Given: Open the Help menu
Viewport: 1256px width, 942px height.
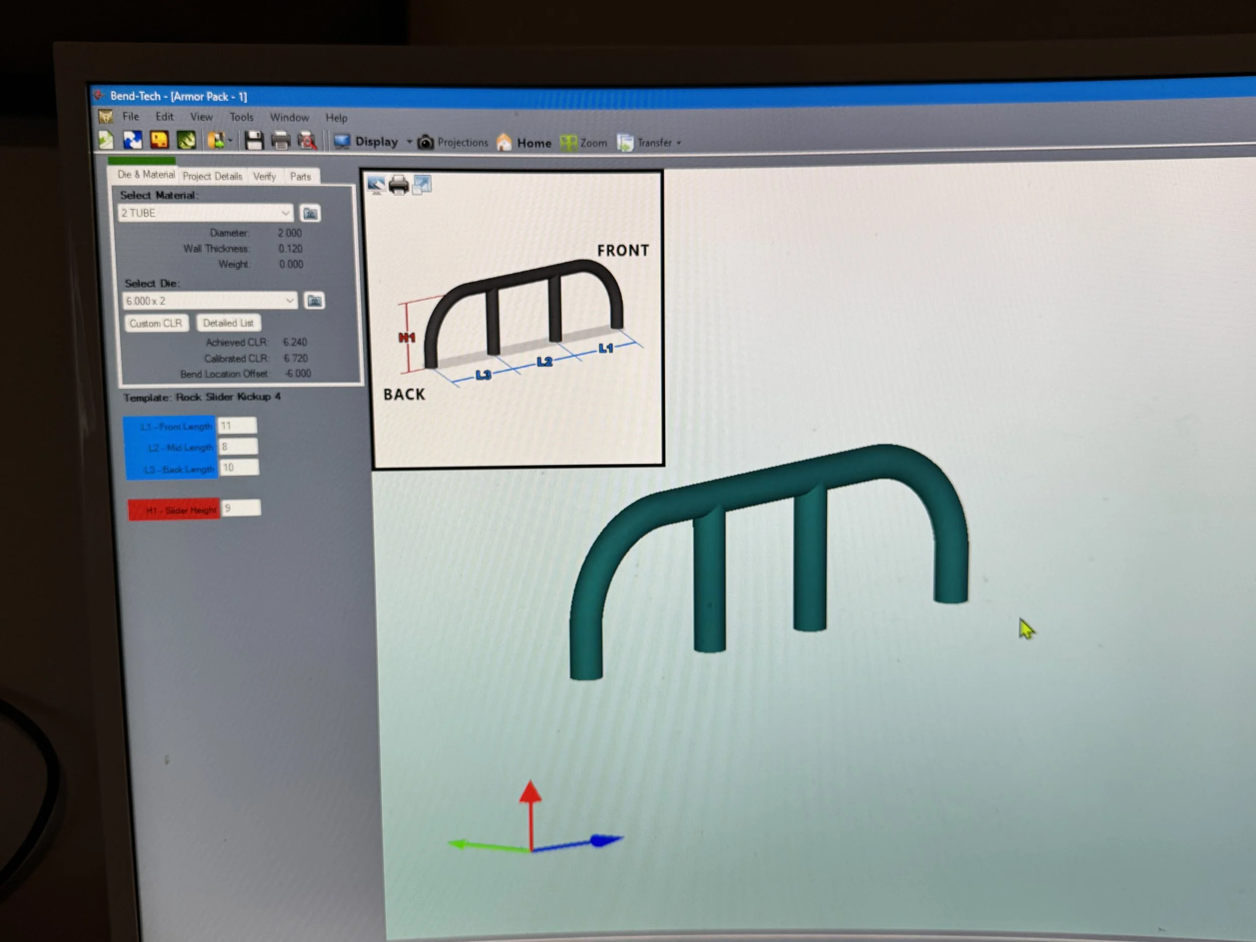Looking at the screenshot, I should tap(336, 118).
